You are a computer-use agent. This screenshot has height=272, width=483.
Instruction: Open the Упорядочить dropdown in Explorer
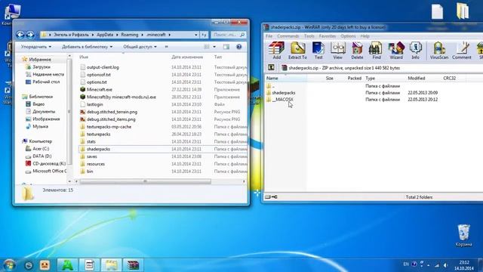(x=36, y=47)
